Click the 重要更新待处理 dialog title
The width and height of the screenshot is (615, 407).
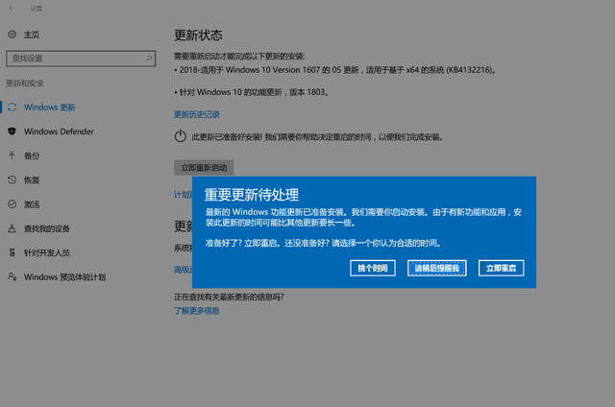pos(252,195)
